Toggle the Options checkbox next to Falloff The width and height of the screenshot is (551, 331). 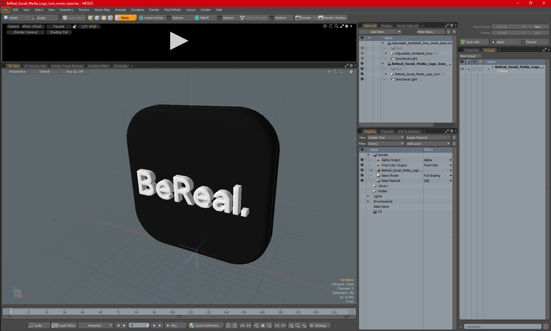click(220, 18)
